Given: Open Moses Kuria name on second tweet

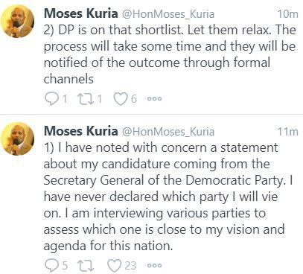Looking at the screenshot, I should [80, 131].
